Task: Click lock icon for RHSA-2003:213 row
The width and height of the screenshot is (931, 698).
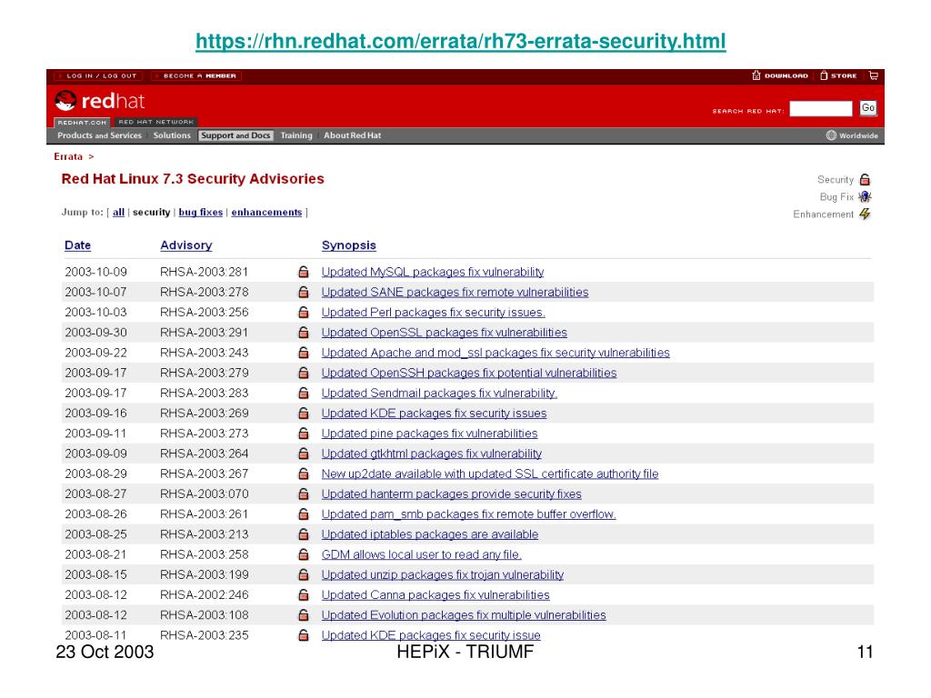Action: 304,534
